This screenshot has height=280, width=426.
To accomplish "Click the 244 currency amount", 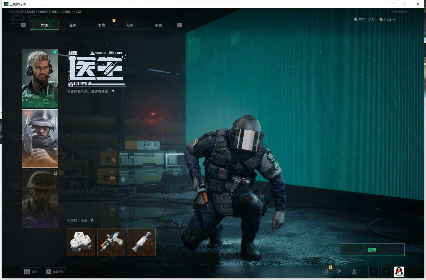I will click(x=388, y=20).
